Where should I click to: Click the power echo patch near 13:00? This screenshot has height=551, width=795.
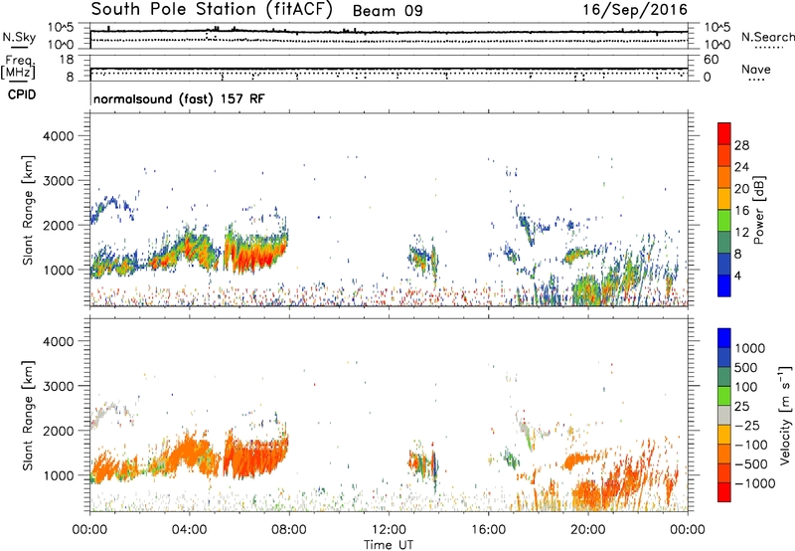(422, 258)
